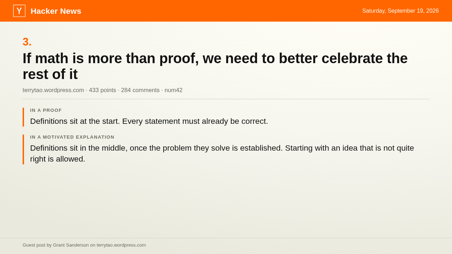View submitter profile num42
The width and height of the screenshot is (452, 254).
(173, 90)
